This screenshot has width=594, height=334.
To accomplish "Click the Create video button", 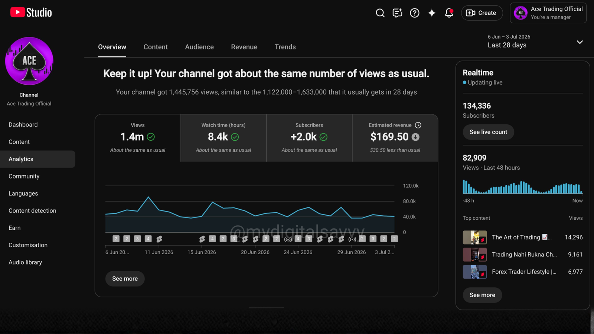I will (x=482, y=13).
